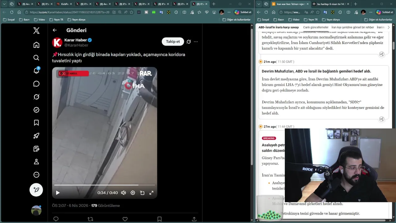
Task: Expand the video to fullscreen
Action: click(x=151, y=193)
